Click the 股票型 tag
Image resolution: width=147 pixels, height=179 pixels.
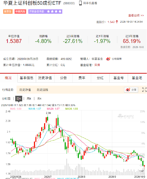(8, 11)
